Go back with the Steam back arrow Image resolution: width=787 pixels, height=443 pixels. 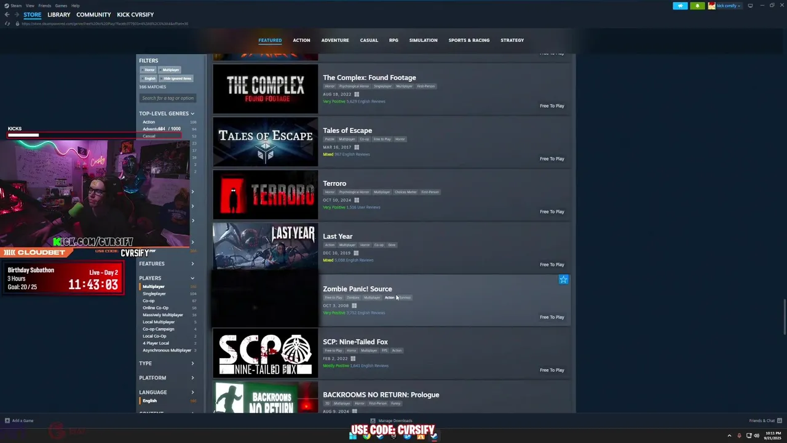[7, 14]
